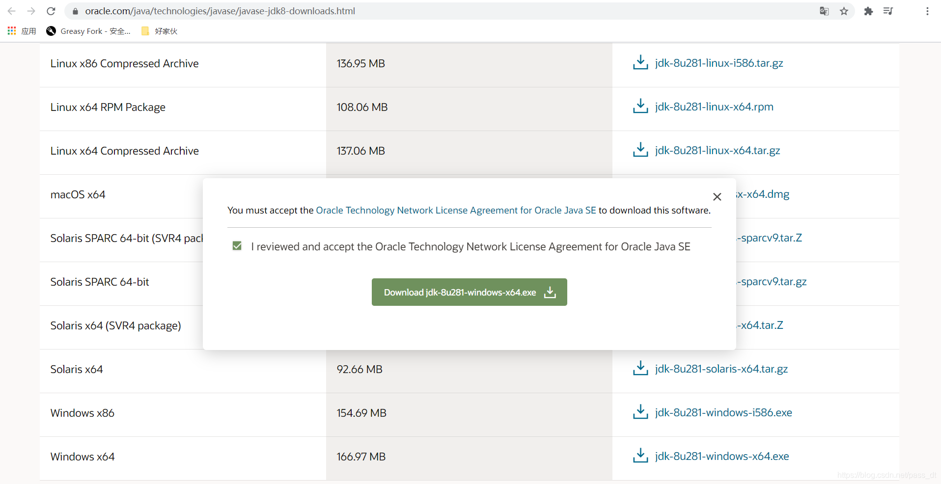Click the browser back arrow
The image size is (941, 484).
pyautogui.click(x=12, y=11)
